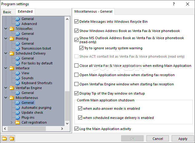The height and width of the screenshot is (143, 195).
Task: Open Automatic purging settings in tree
Action: 36,108
